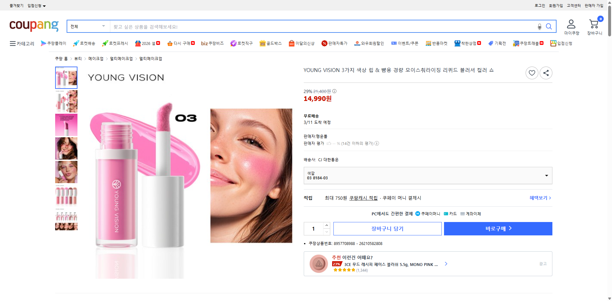Click the share icon next to the product title

coord(546,73)
